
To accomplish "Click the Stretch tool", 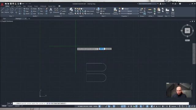I will pos(26,13).
